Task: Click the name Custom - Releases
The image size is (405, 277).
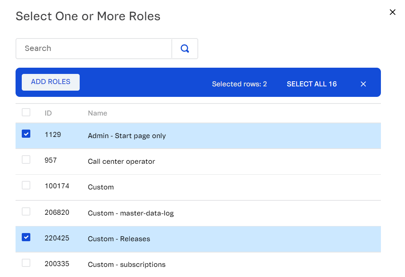Action: [x=119, y=239]
